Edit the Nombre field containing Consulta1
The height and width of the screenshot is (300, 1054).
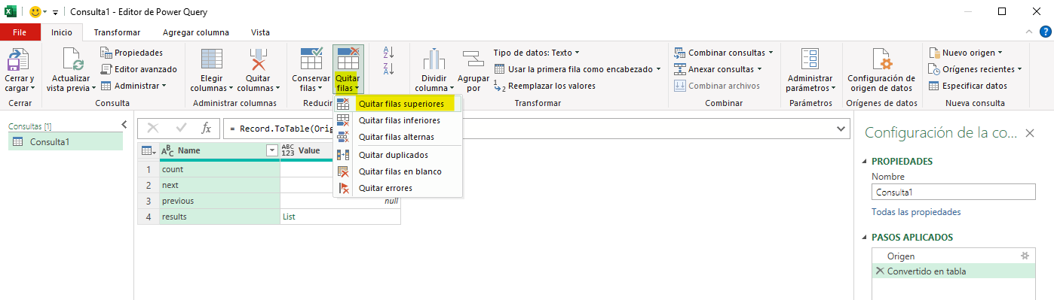point(954,192)
